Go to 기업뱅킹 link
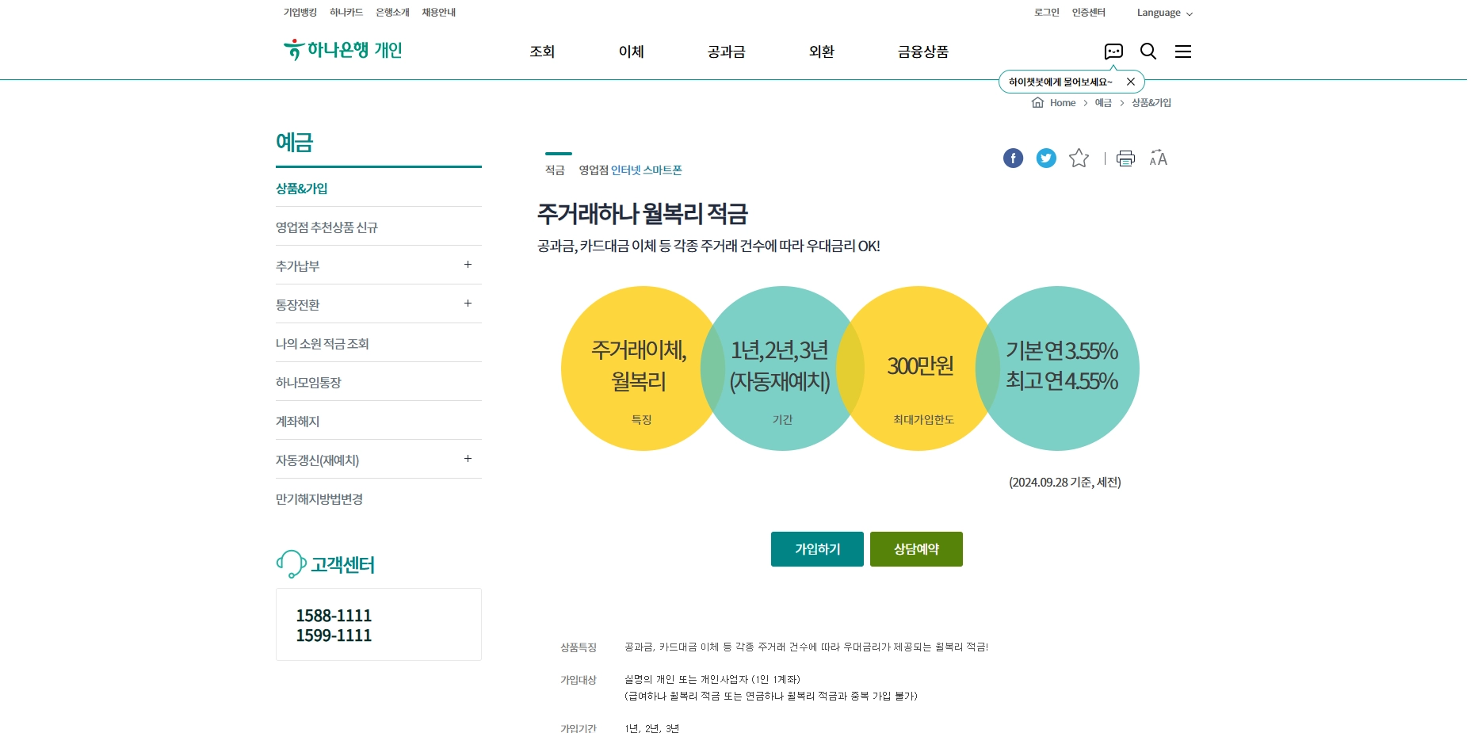The width and height of the screenshot is (1478, 733). tap(300, 13)
